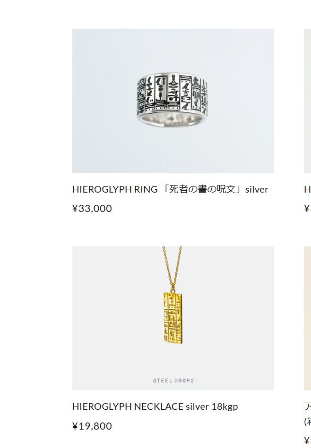Click the 「死者の書の呪文」 text in ring title

202,189
